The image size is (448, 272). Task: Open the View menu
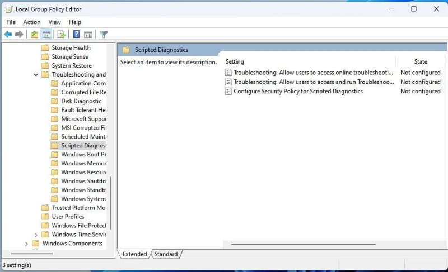click(x=55, y=22)
